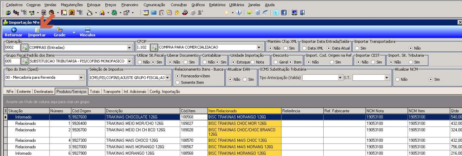462x156 pixels.
Task: Click the blue anchor icon beside the star
Action: coord(238,13)
